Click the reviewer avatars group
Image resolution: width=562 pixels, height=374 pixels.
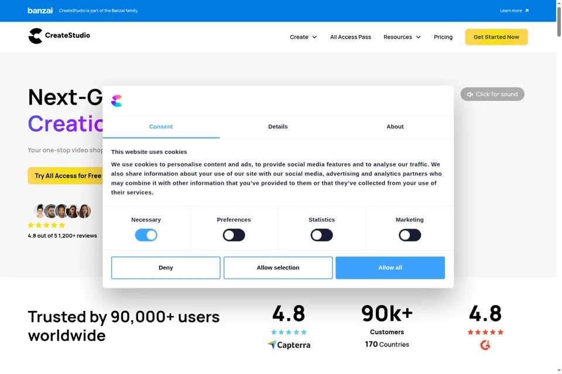pos(62,211)
